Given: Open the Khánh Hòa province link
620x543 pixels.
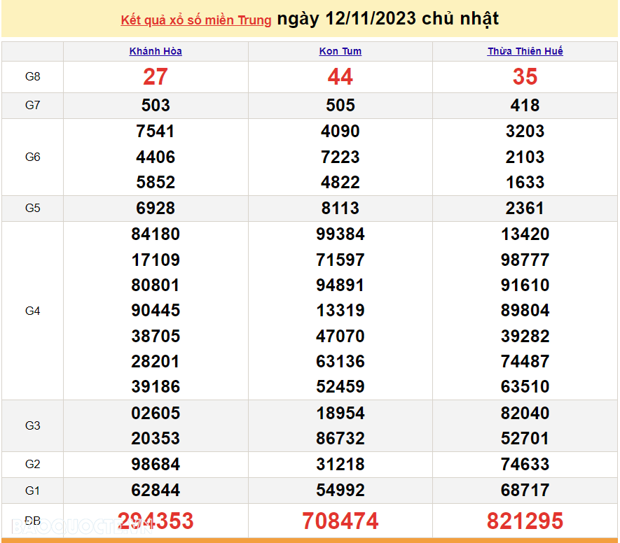Looking at the screenshot, I should coord(156,51).
